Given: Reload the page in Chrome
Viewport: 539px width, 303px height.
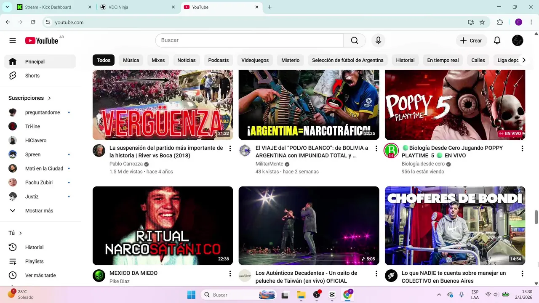Looking at the screenshot, I should 33,22.
